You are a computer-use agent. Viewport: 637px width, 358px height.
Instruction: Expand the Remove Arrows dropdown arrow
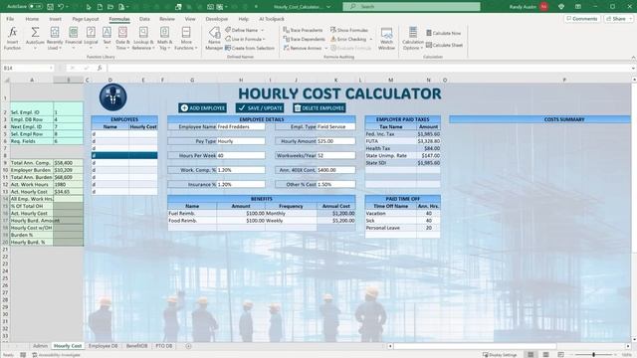(325, 48)
